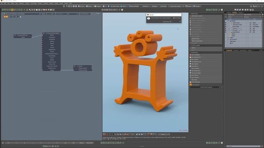Click the Output row on material node
264x148 pixels.
[x=52, y=70]
